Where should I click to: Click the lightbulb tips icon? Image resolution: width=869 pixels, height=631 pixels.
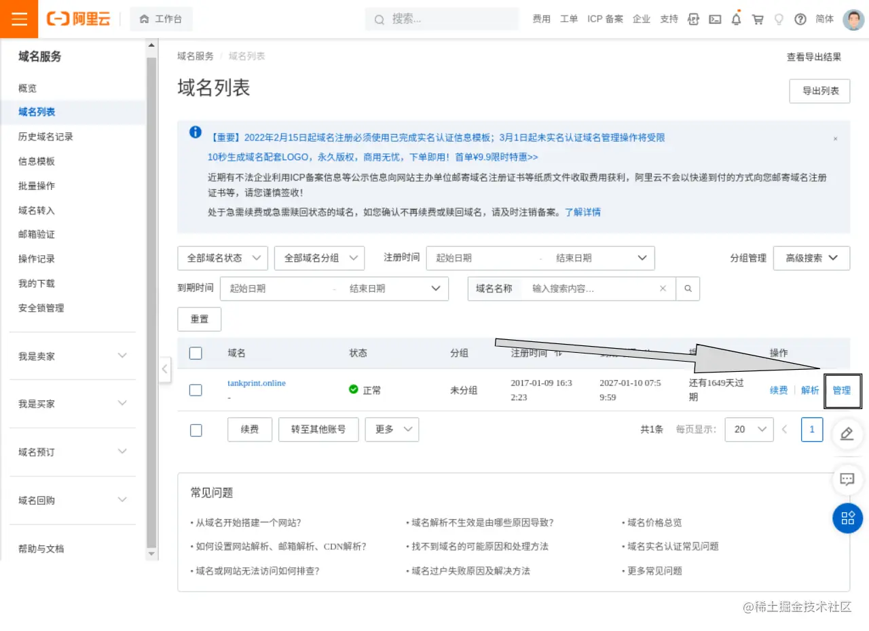(779, 19)
